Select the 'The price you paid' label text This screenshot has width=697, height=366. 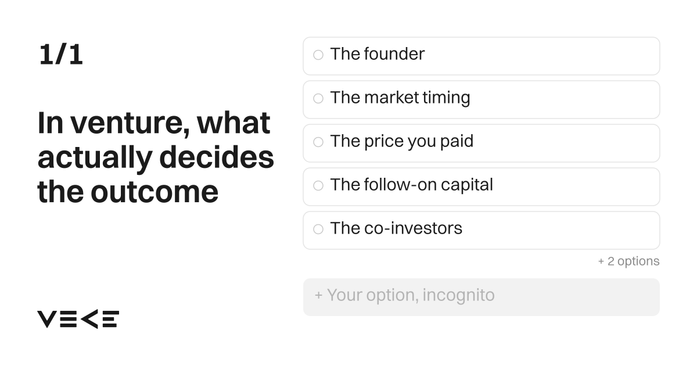coord(402,141)
